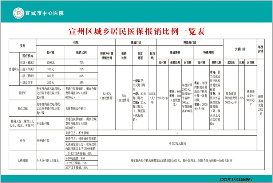The width and height of the screenshot is (273, 183).
Task: Click the '700元' deductible cell
Action: pos(51,69)
